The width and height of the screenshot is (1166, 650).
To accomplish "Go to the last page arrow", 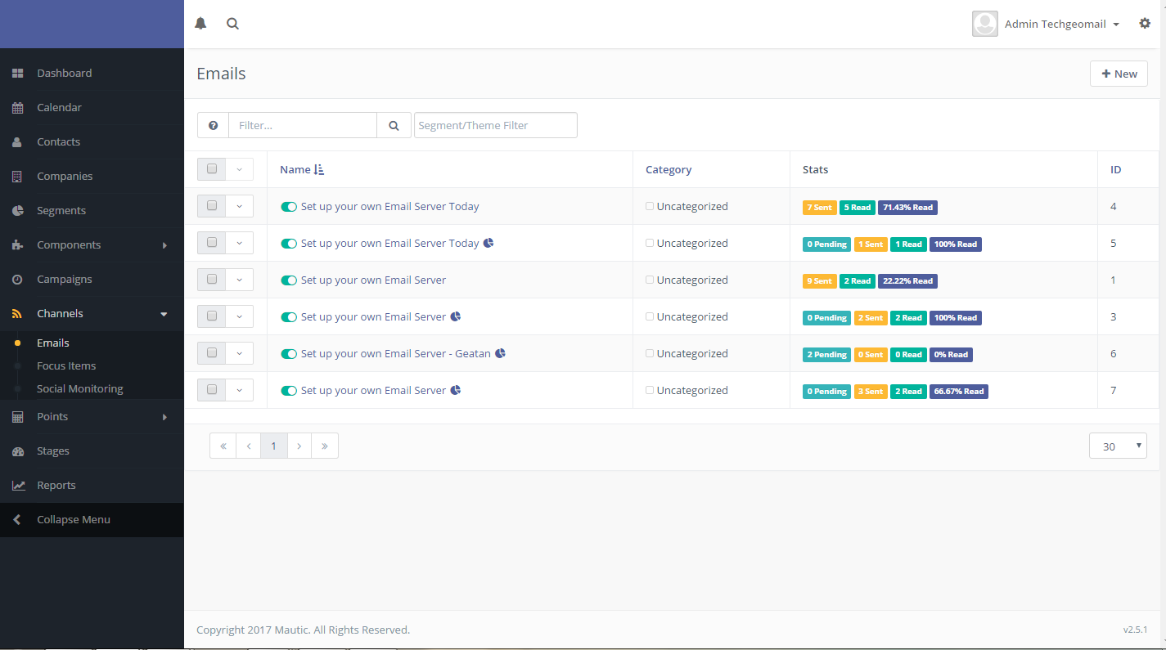I will click(325, 446).
